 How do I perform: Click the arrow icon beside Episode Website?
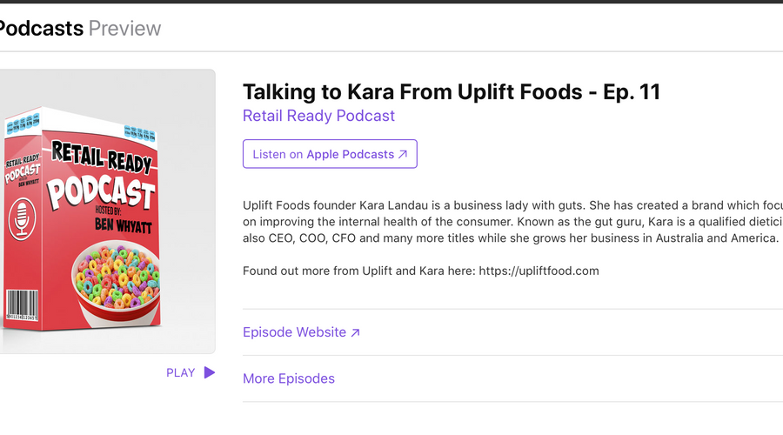[355, 332]
